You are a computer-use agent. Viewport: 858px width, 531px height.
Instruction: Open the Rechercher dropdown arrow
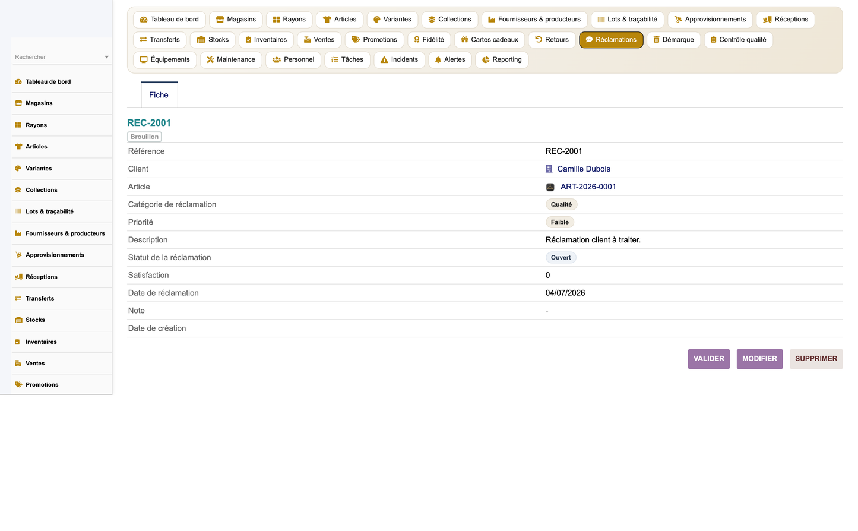pyautogui.click(x=106, y=57)
